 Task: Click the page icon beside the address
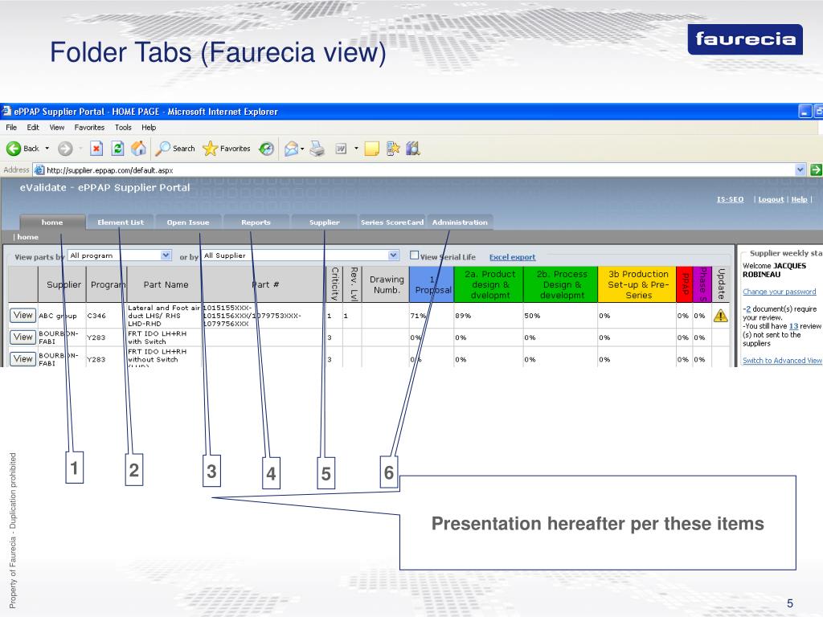(x=39, y=170)
